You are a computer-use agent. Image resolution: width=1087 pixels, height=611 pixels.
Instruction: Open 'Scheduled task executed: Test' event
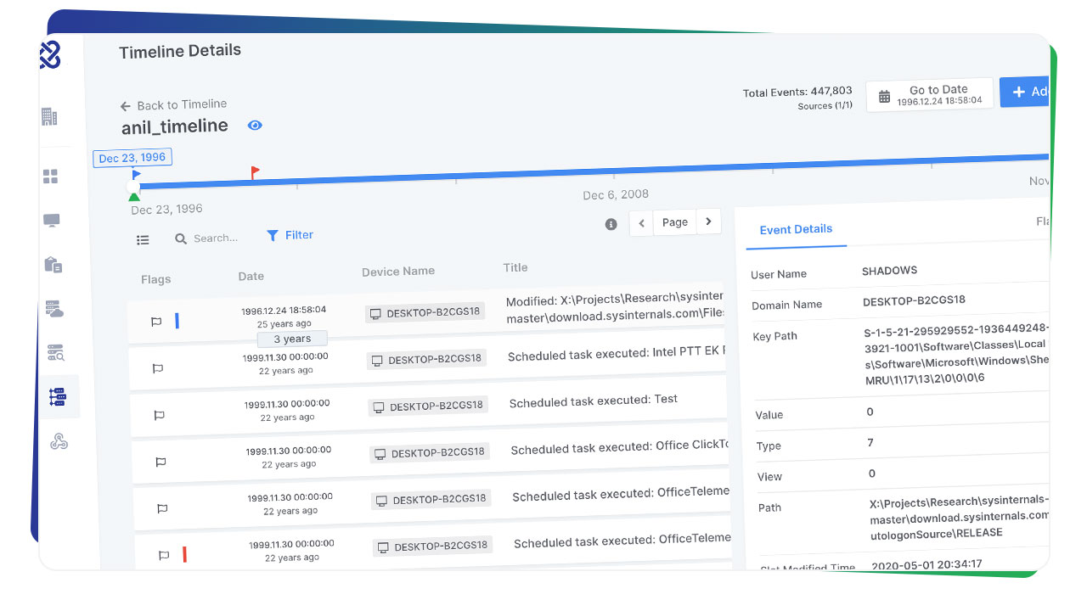click(593, 400)
